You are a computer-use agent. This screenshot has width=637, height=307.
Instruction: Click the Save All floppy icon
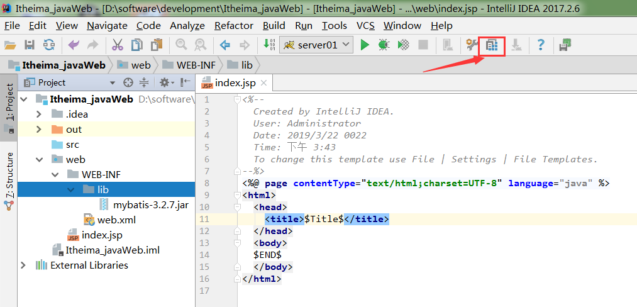[30, 45]
